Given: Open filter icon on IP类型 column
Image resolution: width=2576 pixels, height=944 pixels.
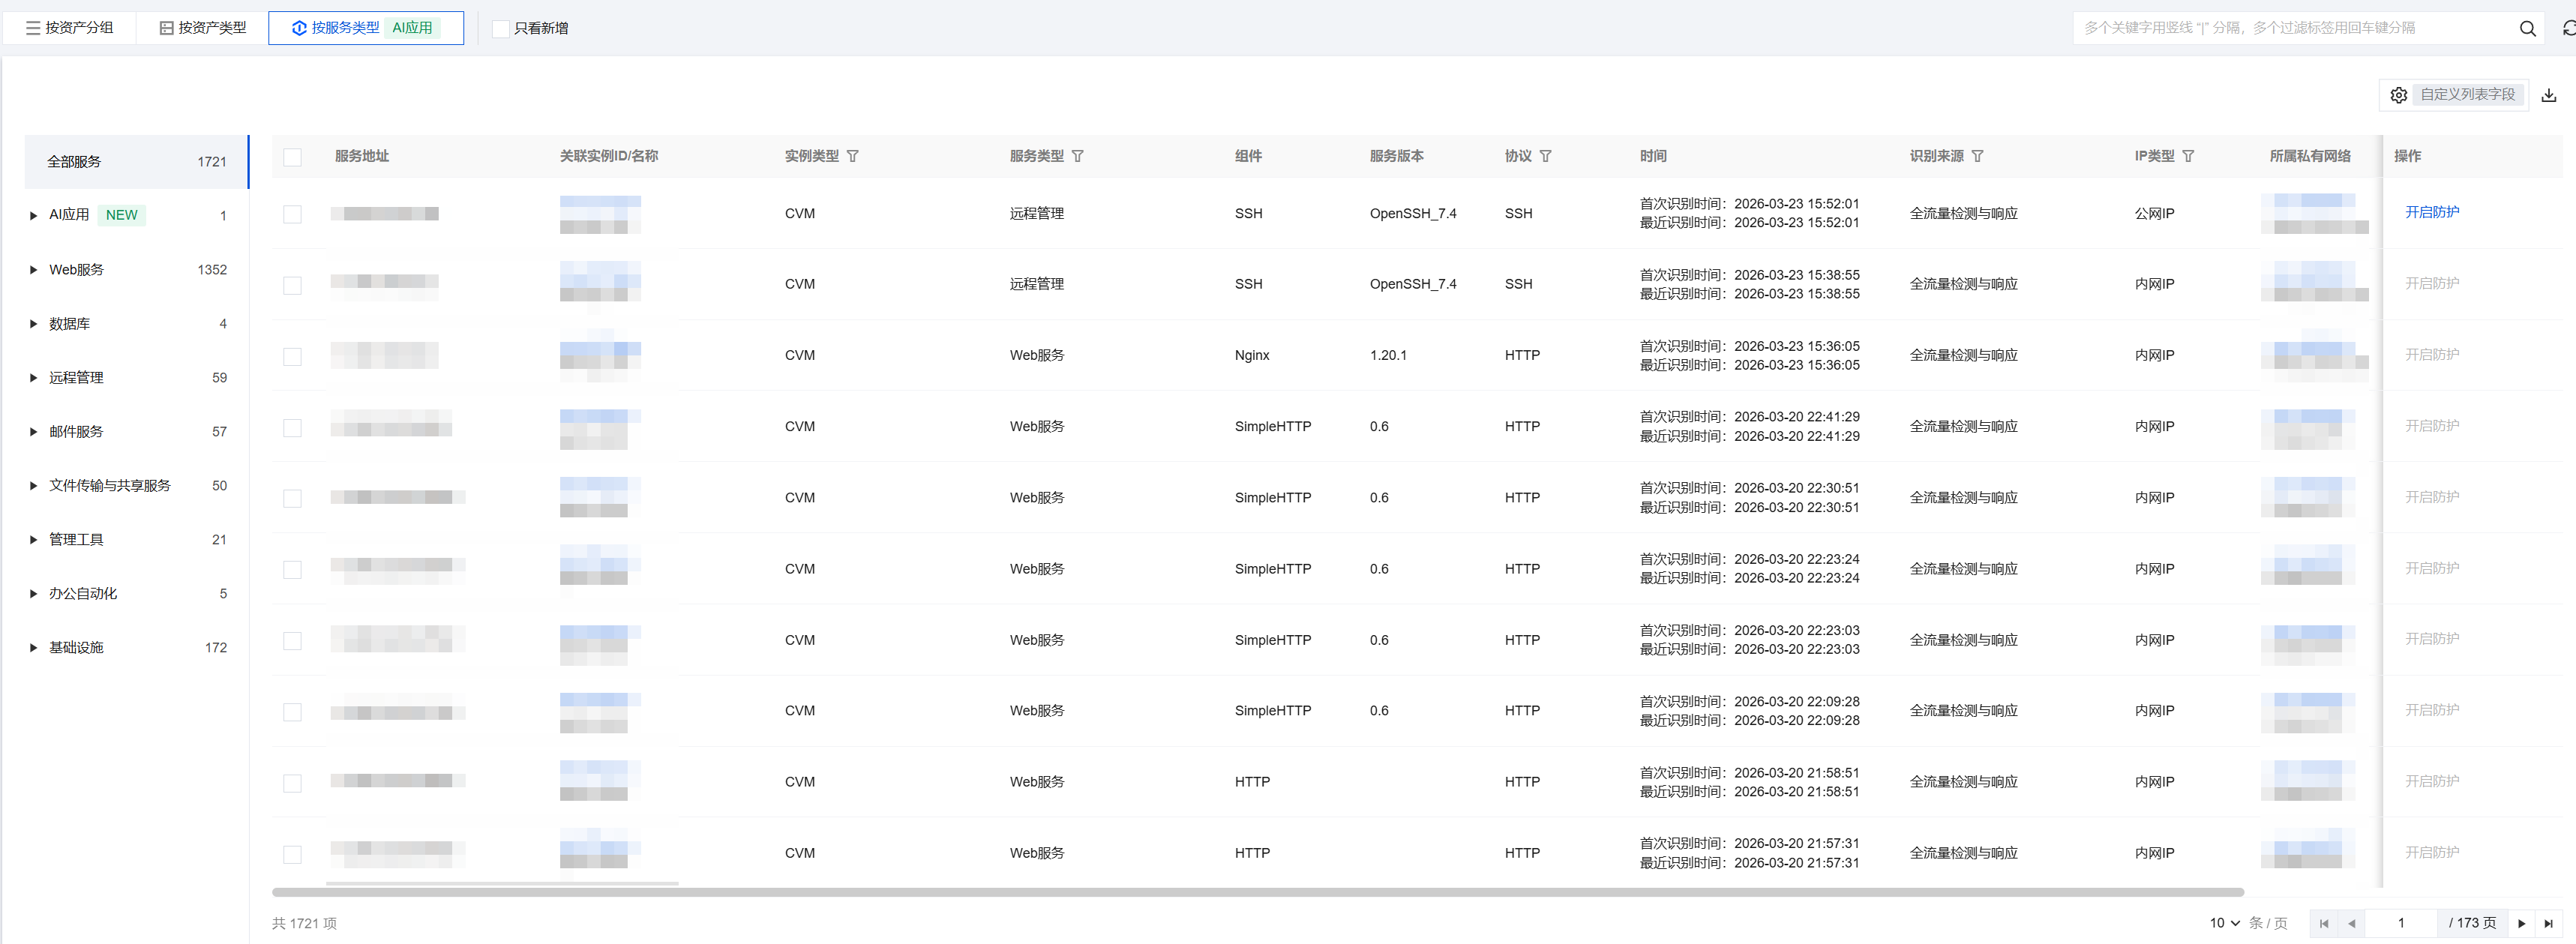Looking at the screenshot, I should click(2188, 156).
